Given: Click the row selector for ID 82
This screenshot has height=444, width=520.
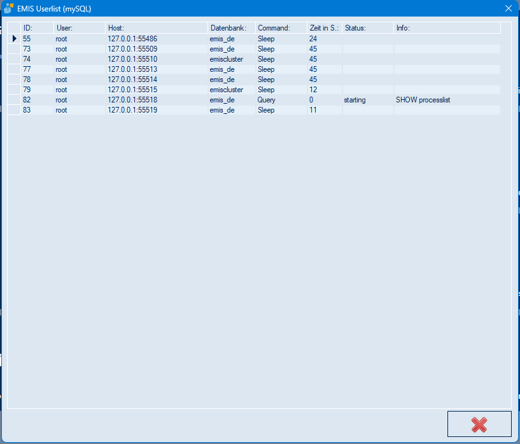Looking at the screenshot, I should (x=14, y=100).
